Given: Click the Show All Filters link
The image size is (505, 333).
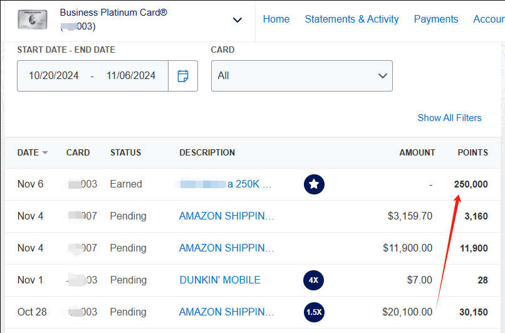Looking at the screenshot, I should click(449, 118).
